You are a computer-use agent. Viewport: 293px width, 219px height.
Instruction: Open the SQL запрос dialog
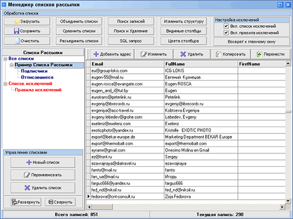[x=131, y=41]
